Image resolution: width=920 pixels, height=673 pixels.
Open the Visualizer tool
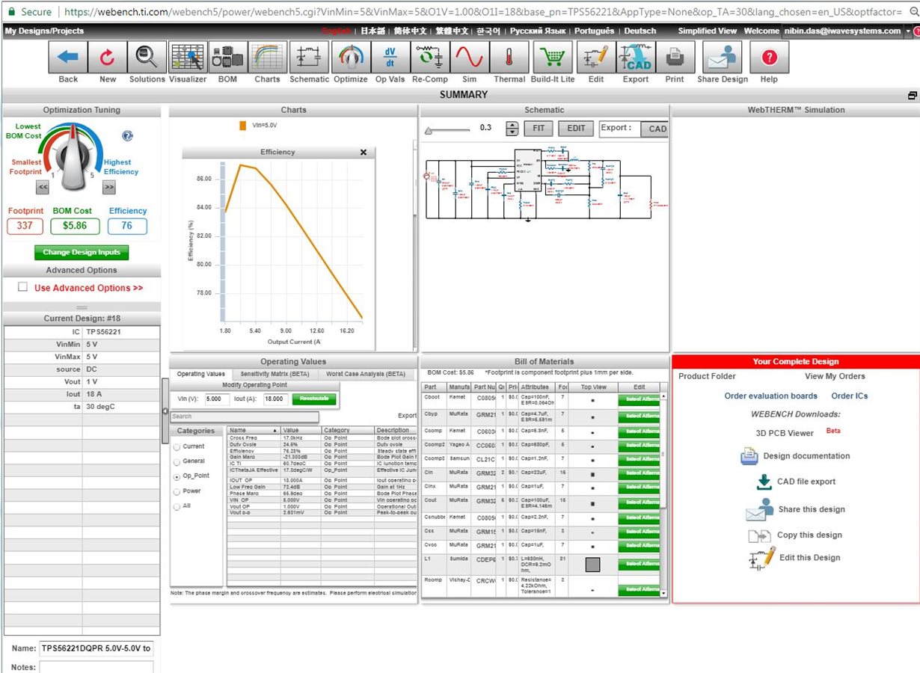coord(188,57)
